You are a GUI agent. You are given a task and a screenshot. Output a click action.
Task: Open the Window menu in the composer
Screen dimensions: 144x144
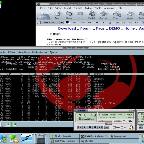click(109, 8)
